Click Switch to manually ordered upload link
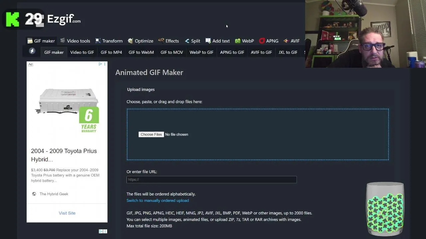This screenshot has height=239, width=426. click(157, 200)
